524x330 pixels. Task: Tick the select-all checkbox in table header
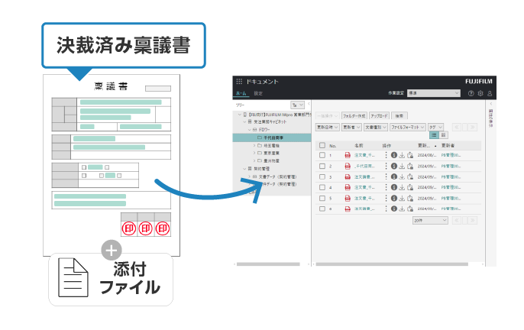[322, 145]
